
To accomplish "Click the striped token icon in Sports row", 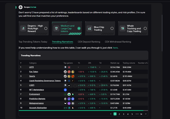I will click(x=65, y=76).
